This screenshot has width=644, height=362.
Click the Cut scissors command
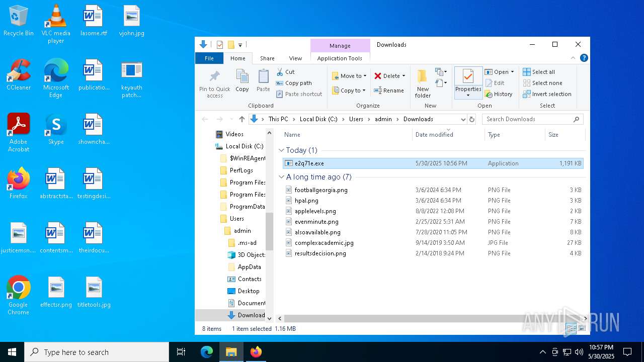tap(285, 72)
